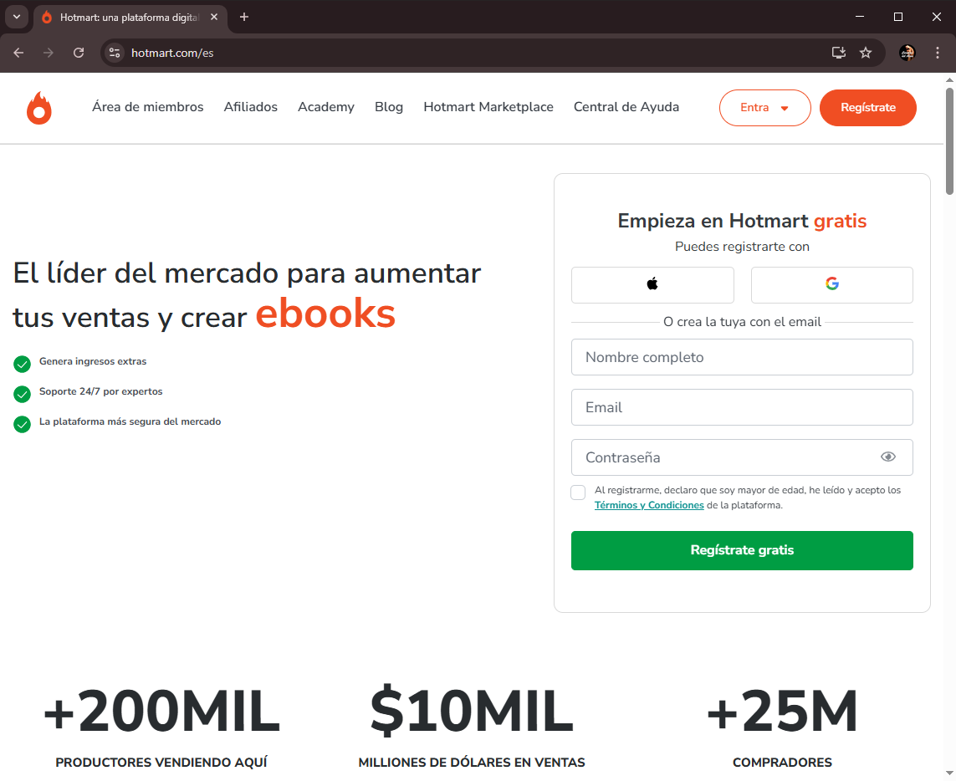
Task: Visit the Blog link
Action: click(388, 107)
